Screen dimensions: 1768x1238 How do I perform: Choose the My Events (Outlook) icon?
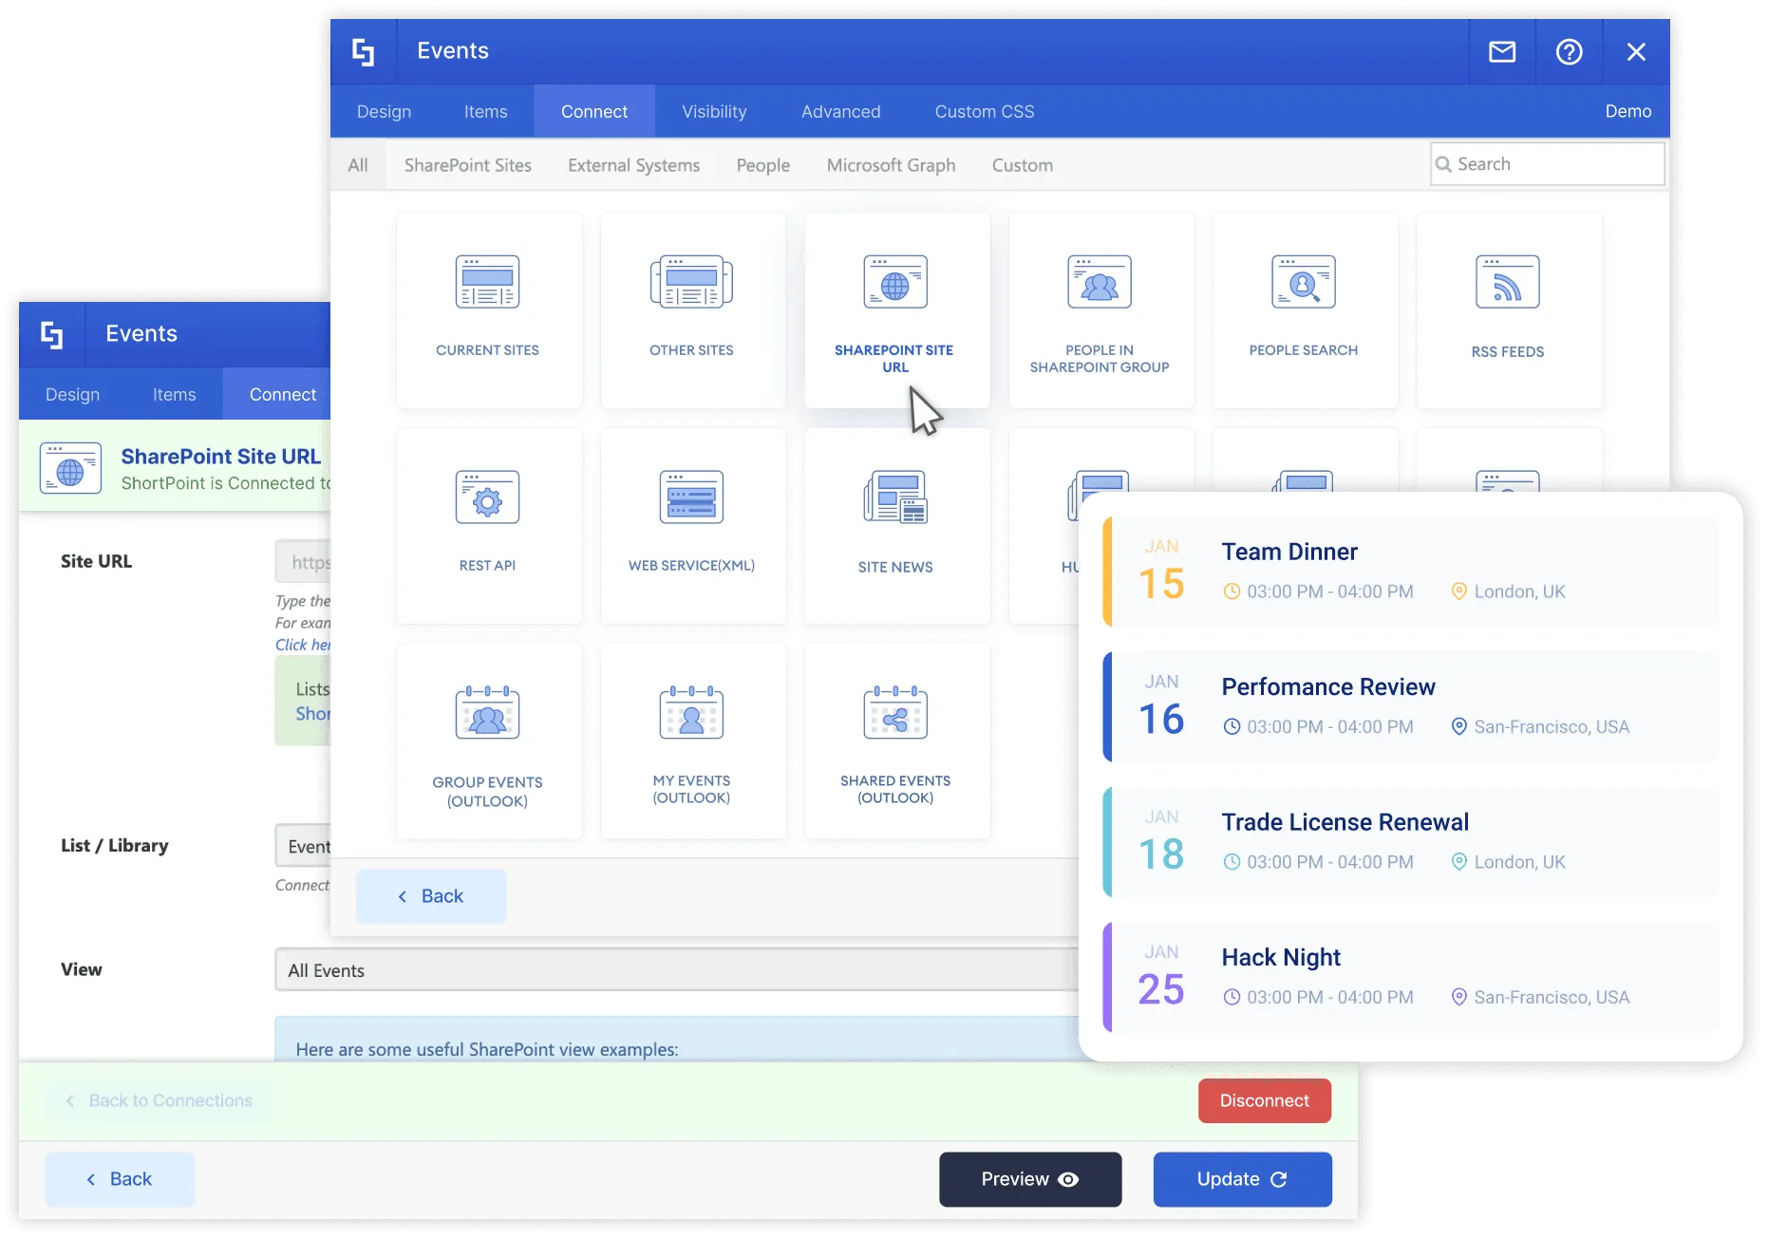(691, 713)
